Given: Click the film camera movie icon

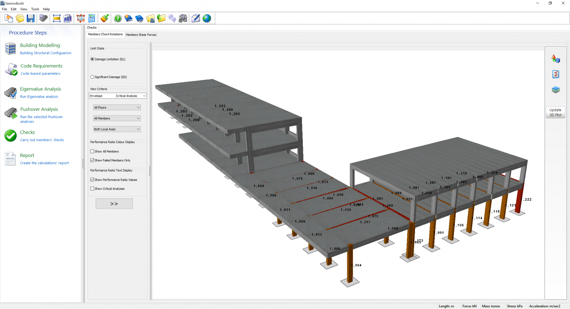Looking at the screenshot, I should point(183,18).
